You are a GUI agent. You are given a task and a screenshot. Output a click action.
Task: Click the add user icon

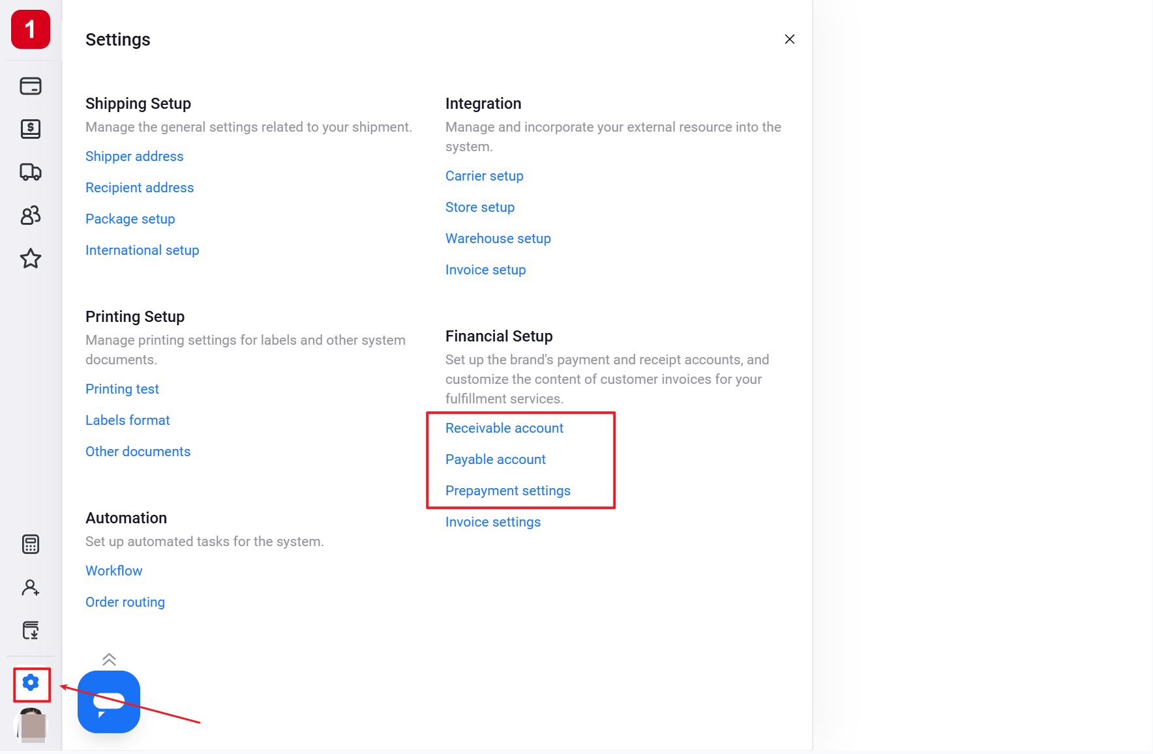click(x=31, y=588)
